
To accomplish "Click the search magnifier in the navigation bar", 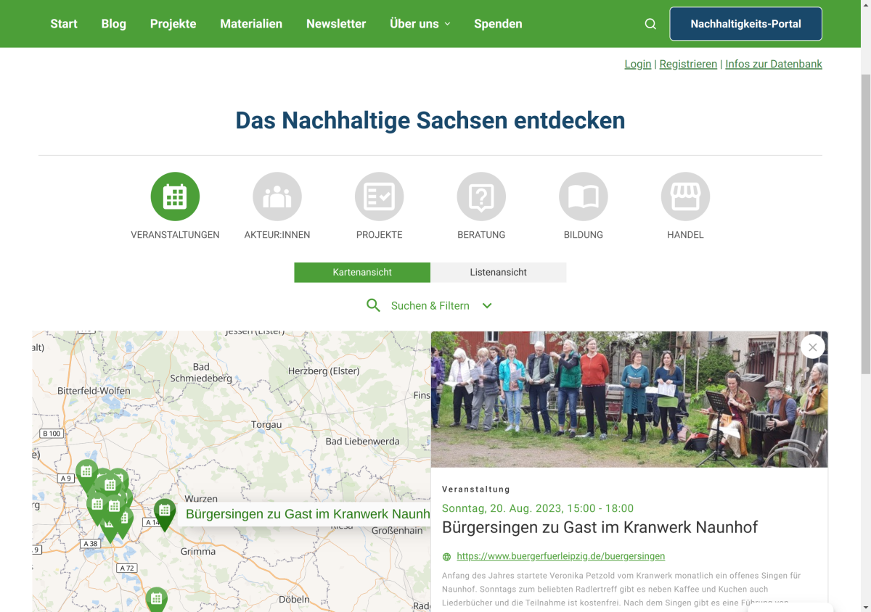I will [x=650, y=23].
